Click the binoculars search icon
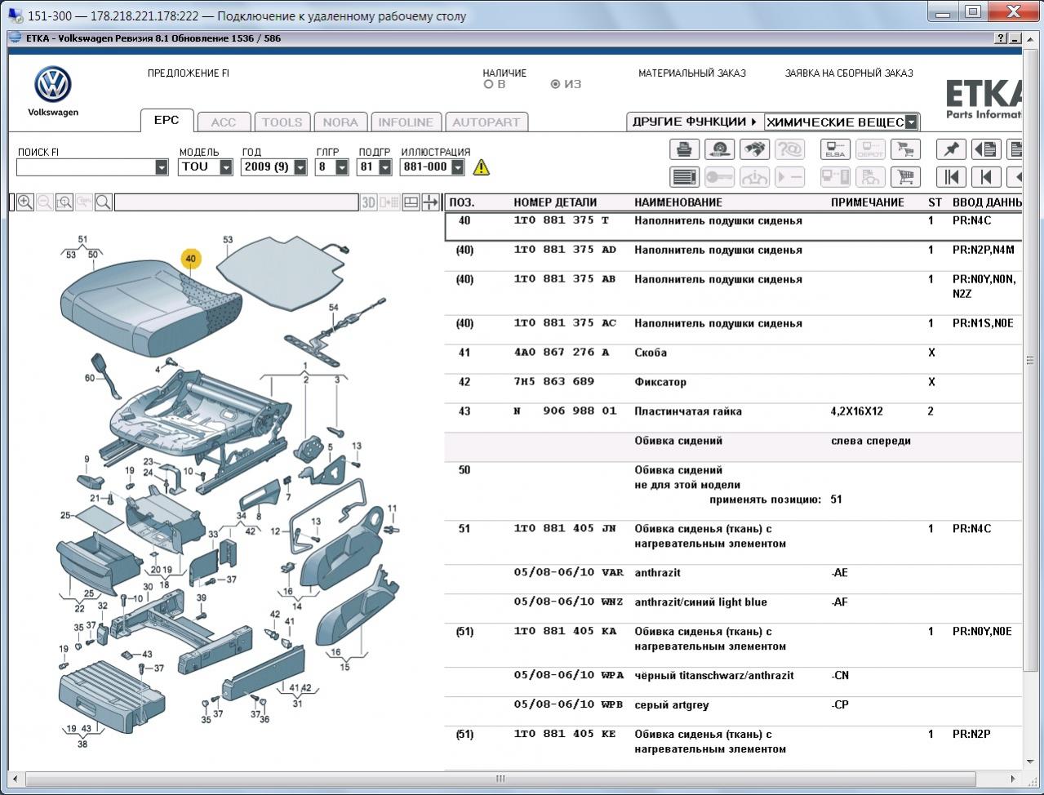This screenshot has height=795, width=1044. (x=754, y=149)
